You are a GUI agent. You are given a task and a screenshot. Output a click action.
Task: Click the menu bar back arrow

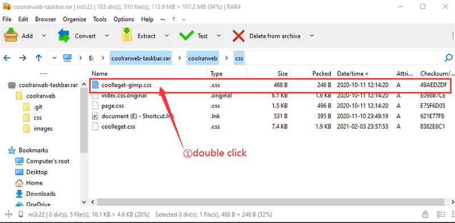pyautogui.click(x=163, y=19)
